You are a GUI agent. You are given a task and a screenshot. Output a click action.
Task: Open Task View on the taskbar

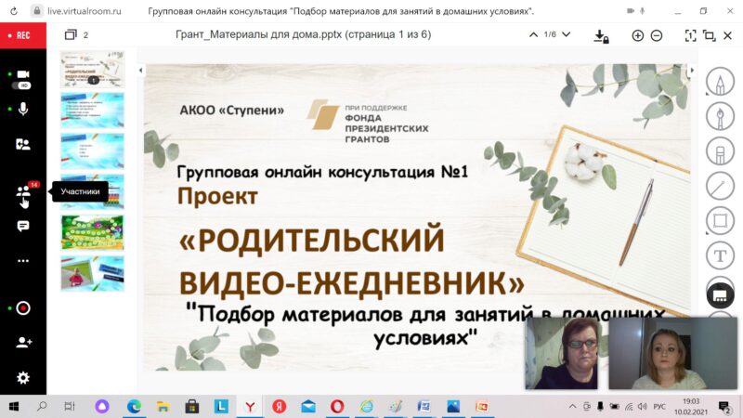coord(70,406)
